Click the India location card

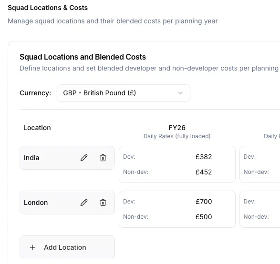67,158
